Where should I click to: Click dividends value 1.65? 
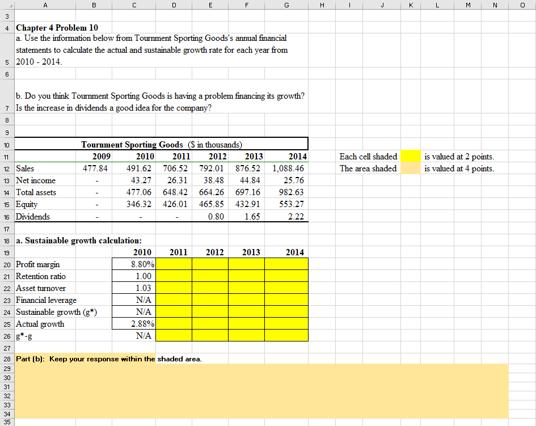(x=252, y=217)
